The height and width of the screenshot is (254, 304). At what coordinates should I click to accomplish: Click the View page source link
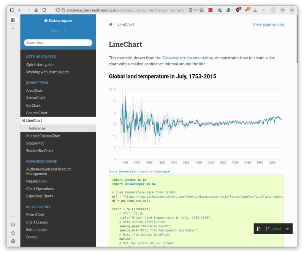pos(268,24)
